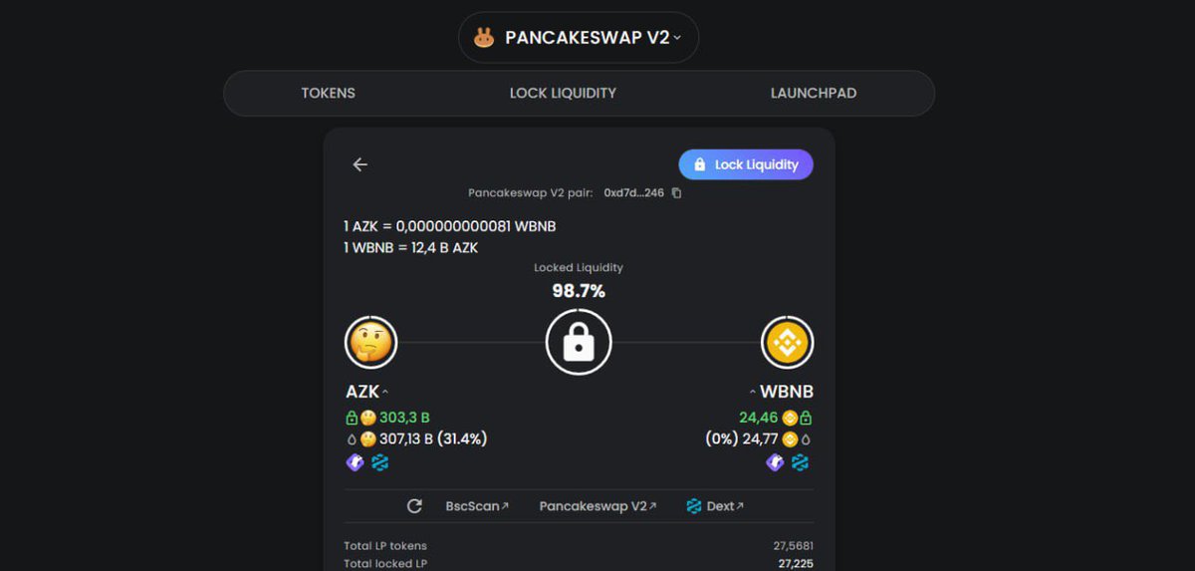Click the 'Total LP tokens' label
Screen dimensions: 1195x571
coord(385,546)
